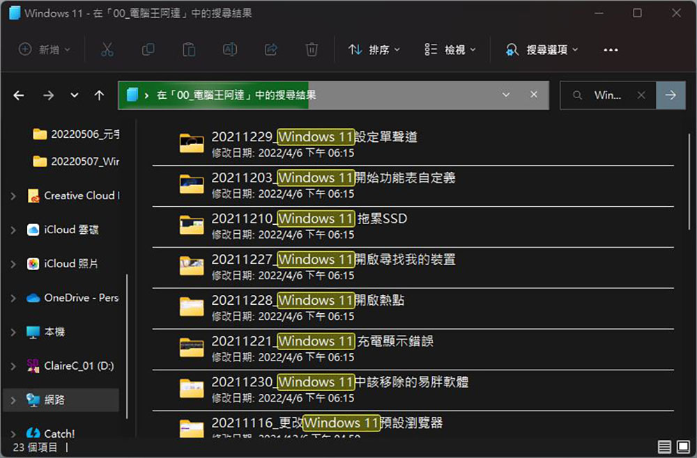
Task: Clear the search box text
Action: pos(641,95)
